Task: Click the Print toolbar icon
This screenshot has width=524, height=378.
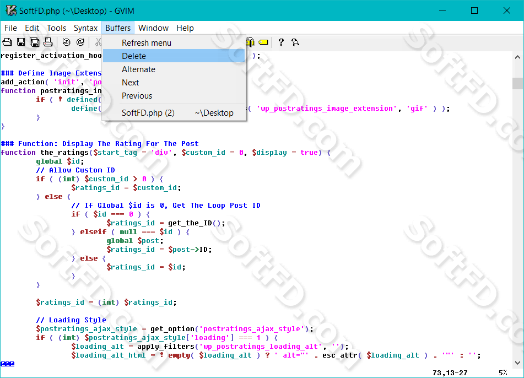Action: coord(48,42)
